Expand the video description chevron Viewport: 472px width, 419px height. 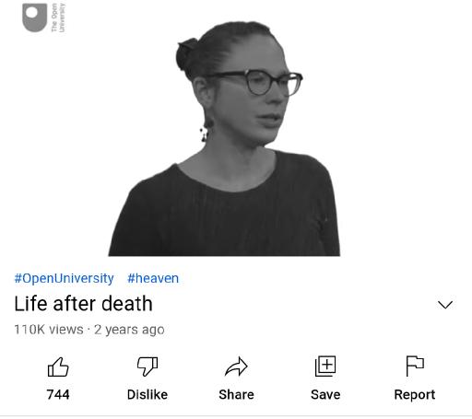[x=445, y=305]
